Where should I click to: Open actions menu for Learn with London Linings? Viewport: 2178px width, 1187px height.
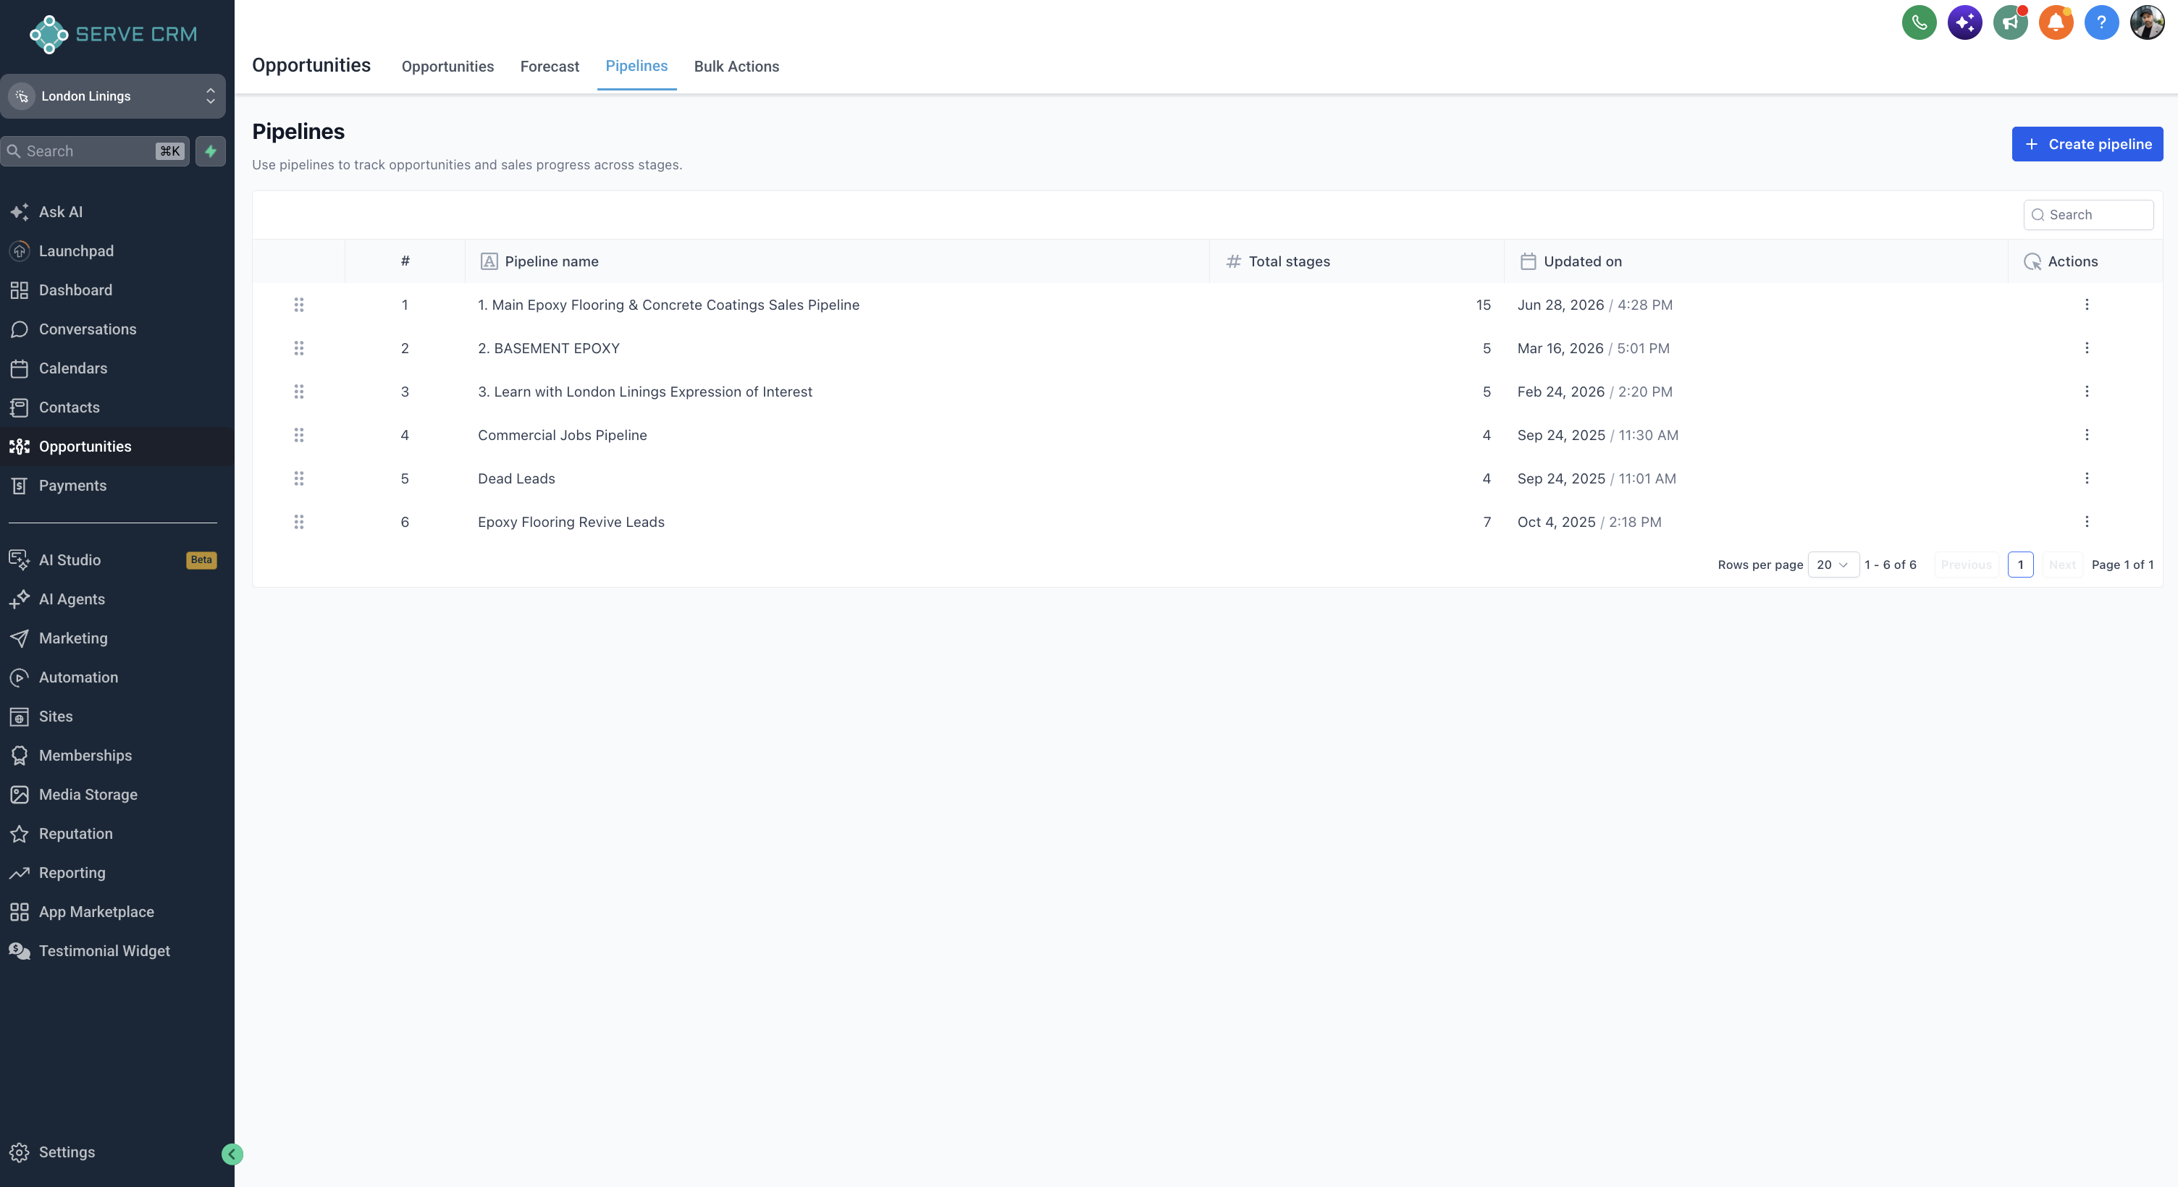point(2086,392)
